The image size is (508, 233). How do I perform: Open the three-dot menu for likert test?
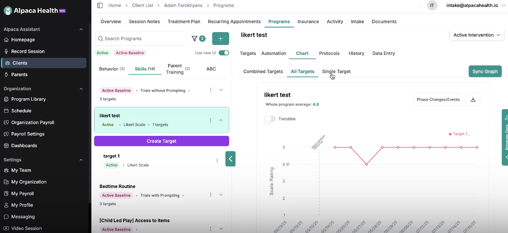[x=211, y=120]
